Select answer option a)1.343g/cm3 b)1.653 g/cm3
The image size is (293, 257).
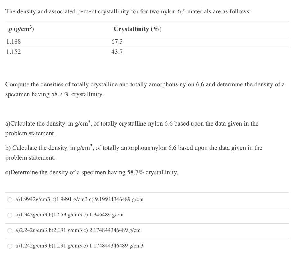[70, 215]
